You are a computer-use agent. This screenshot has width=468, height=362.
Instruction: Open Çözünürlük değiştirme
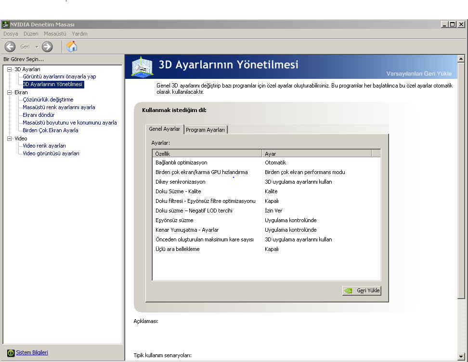click(48, 100)
